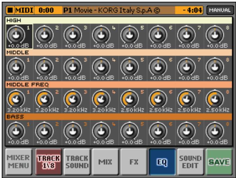Select the MIDDLE gain knob for track 6

[x=158, y=67]
